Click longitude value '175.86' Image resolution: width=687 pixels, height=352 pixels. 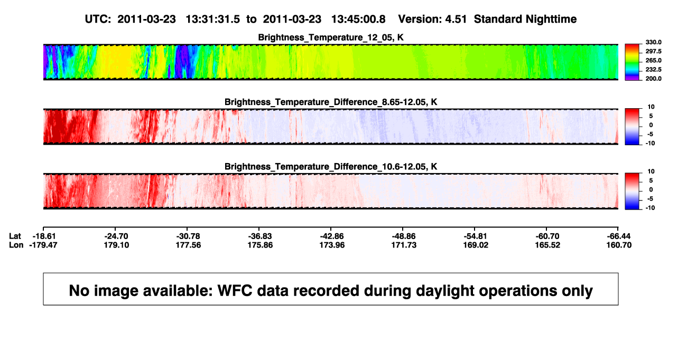[x=261, y=245]
